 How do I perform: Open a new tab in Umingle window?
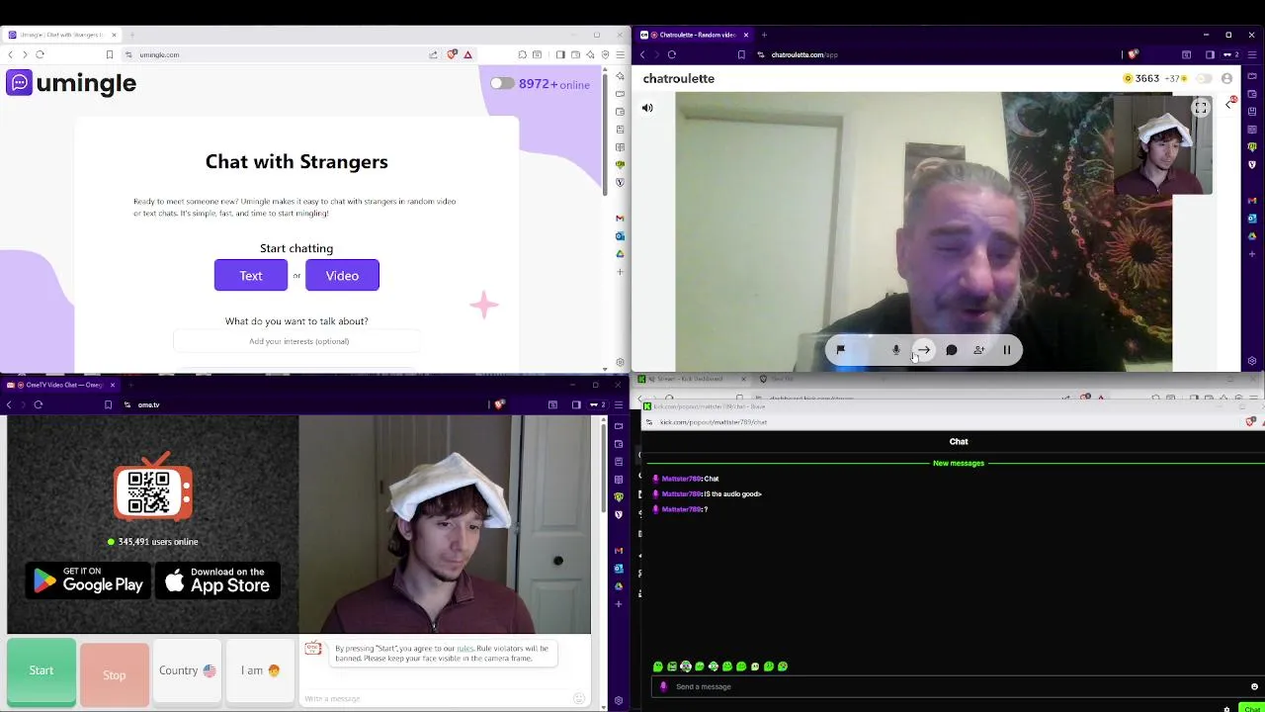click(x=132, y=35)
